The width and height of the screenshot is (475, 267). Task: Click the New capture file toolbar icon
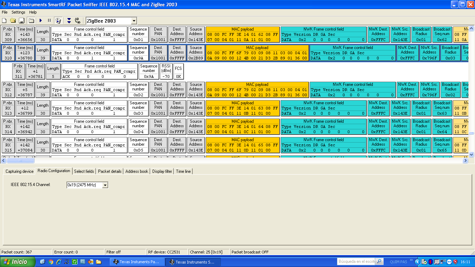[4, 21]
